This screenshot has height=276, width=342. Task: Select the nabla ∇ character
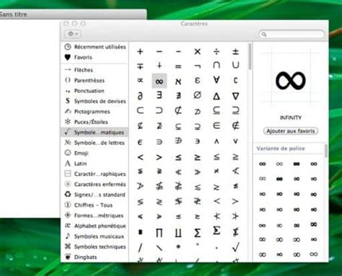pyautogui.click(x=235, y=96)
